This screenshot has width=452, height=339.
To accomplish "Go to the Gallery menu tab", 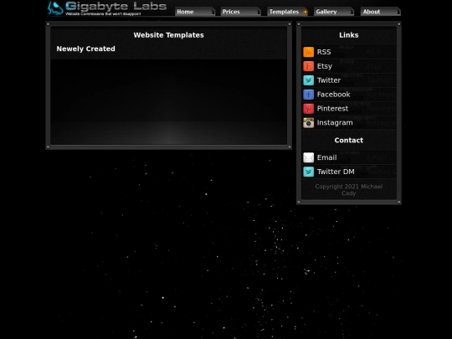I will coord(334,12).
